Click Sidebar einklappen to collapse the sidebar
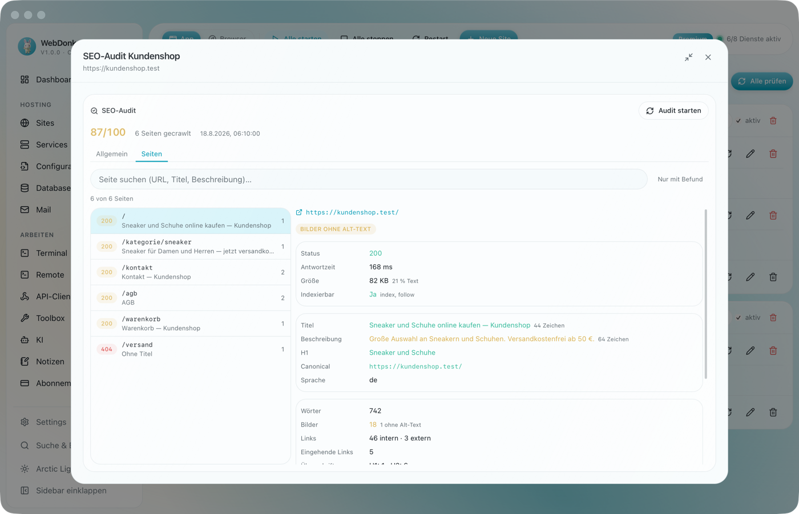The width and height of the screenshot is (799, 514). 63,491
